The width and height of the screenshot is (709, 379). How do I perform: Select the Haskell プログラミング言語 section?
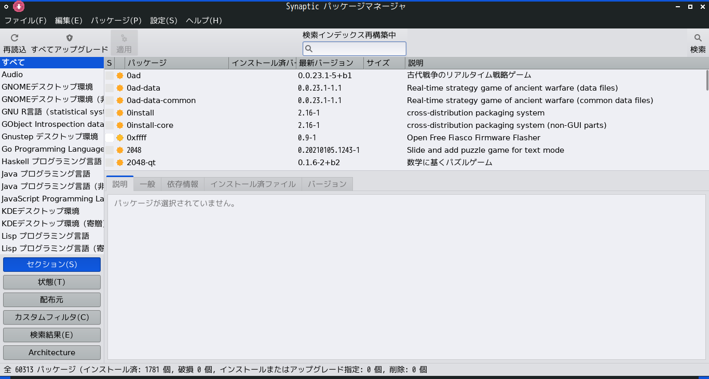pos(52,162)
